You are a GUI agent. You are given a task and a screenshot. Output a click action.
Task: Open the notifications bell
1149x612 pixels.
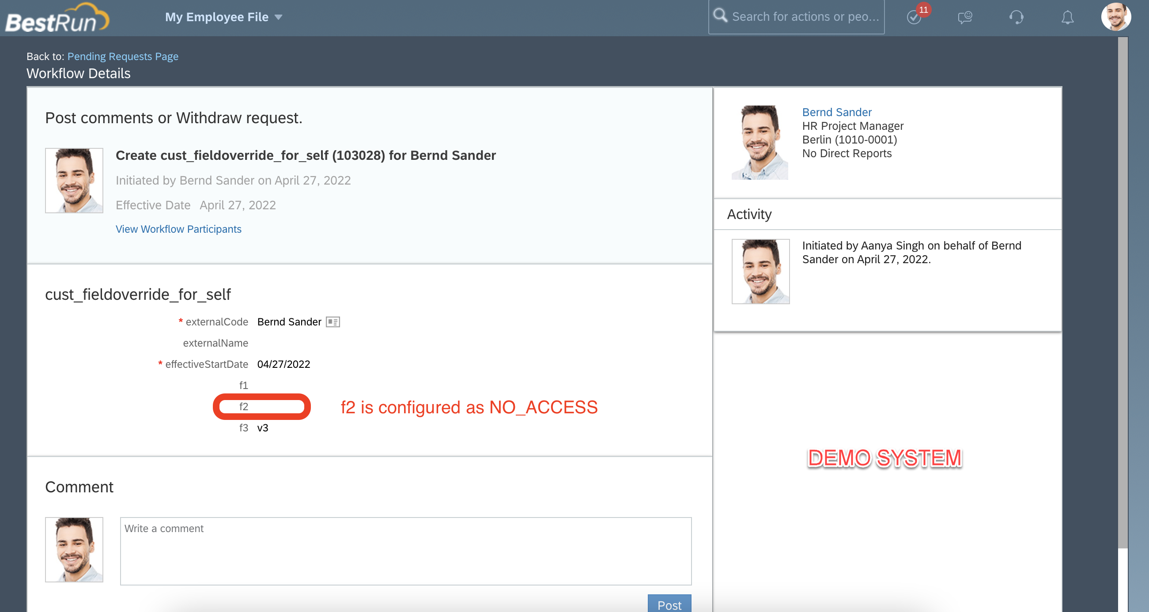pyautogui.click(x=1067, y=17)
